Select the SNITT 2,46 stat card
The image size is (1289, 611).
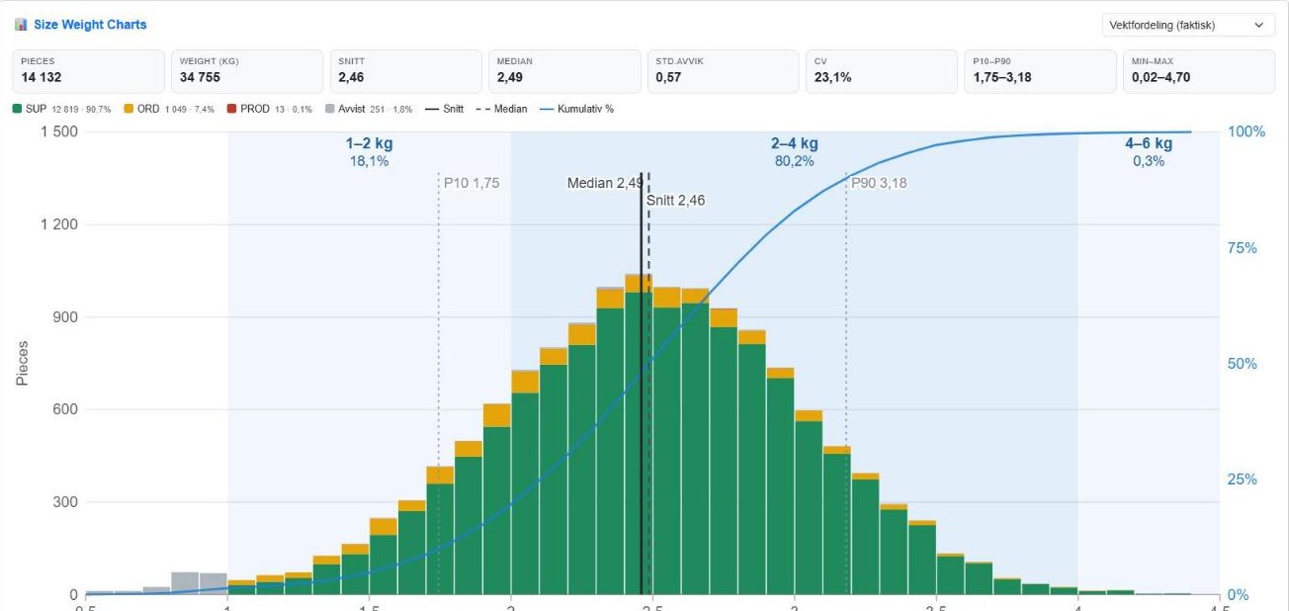[x=406, y=71]
